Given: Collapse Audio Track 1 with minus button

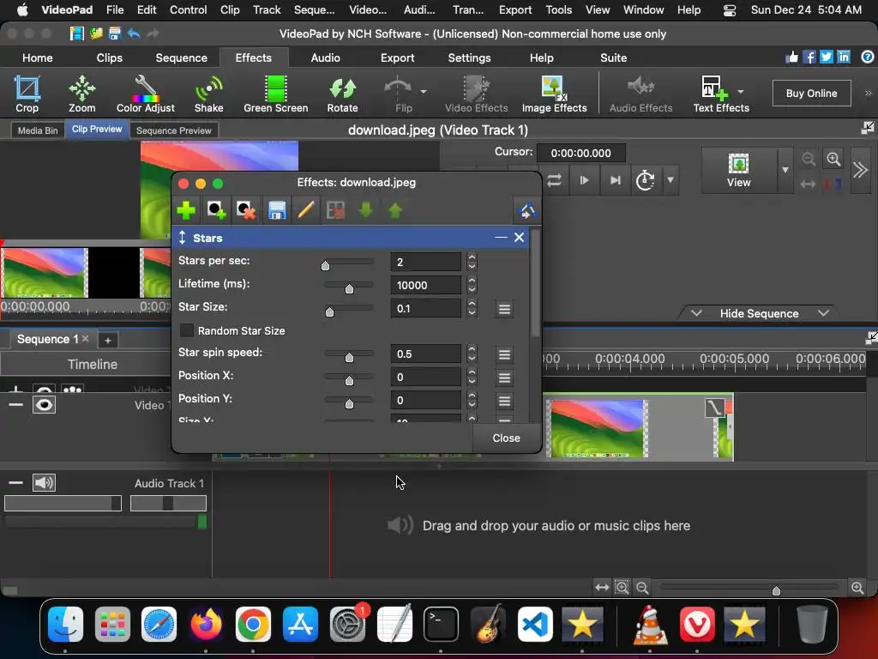Looking at the screenshot, I should (x=15, y=482).
